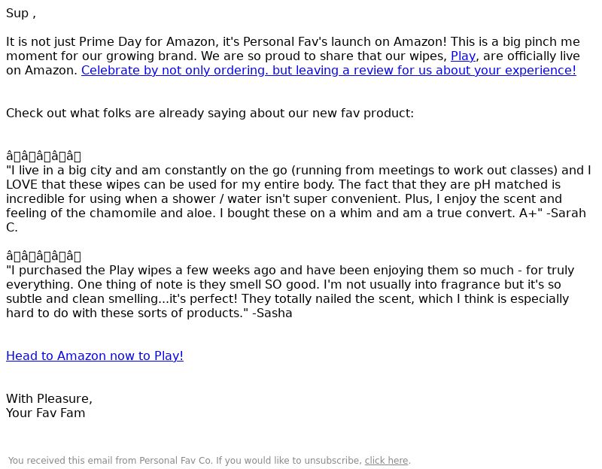The height and width of the screenshot is (469, 602).
Task: Click the garbled star rating above Sasha's review
Action: 44,256
